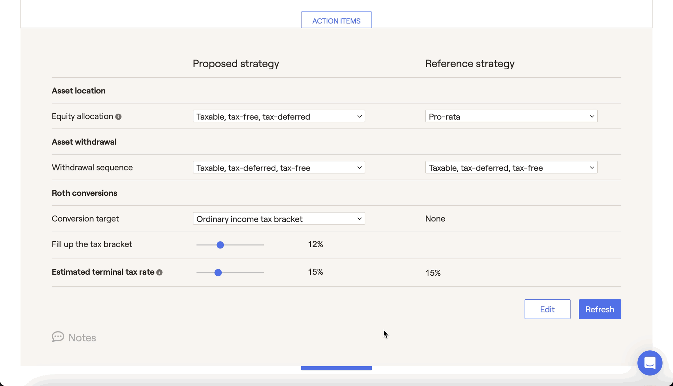This screenshot has width=673, height=386.
Task: Click the Reference strategy None conversion value
Action: tap(435, 219)
